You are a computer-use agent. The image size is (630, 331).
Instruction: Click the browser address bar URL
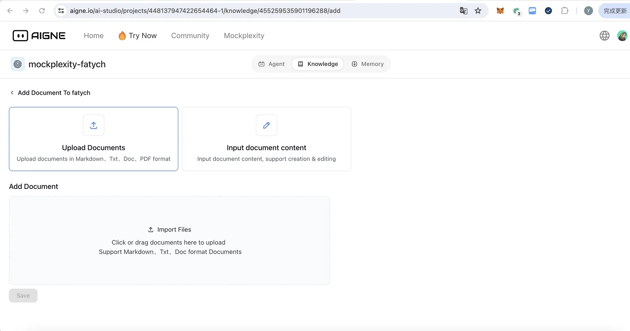tap(205, 11)
